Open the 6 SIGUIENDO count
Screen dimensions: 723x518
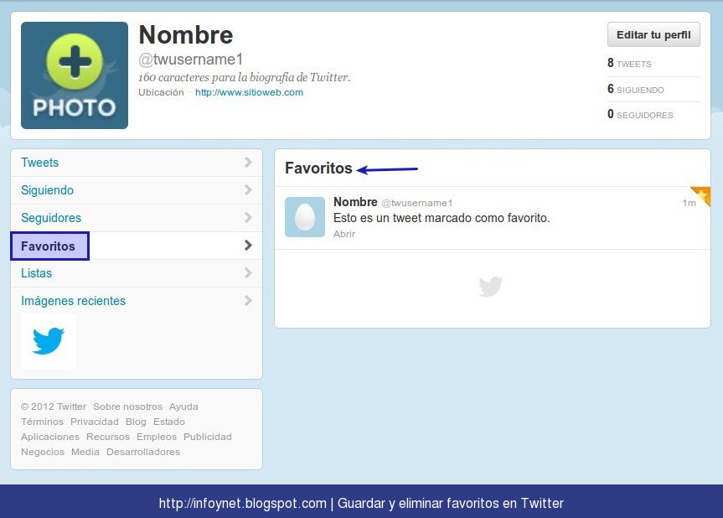coord(635,89)
